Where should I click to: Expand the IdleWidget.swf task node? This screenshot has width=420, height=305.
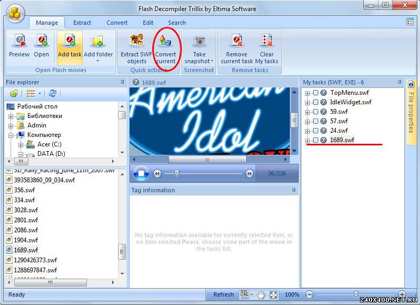(x=307, y=103)
